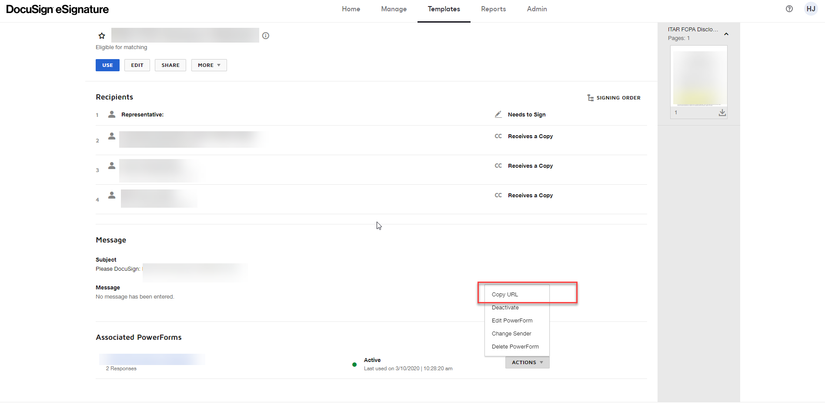Open the associated PowerForm name link

pos(152,359)
